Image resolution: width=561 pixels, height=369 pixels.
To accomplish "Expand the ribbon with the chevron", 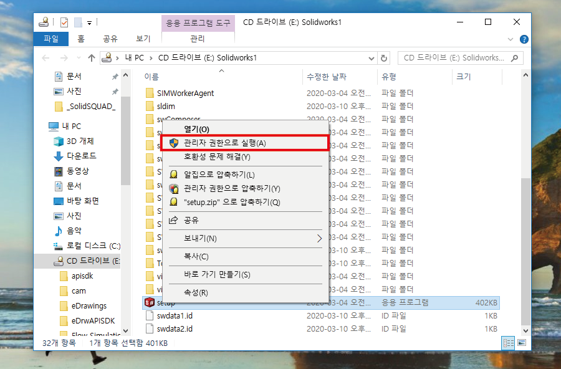I will tap(511, 39).
